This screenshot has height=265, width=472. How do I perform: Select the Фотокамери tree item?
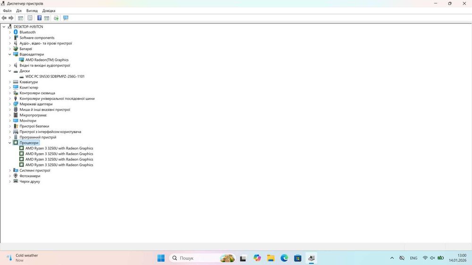[x=30, y=176]
